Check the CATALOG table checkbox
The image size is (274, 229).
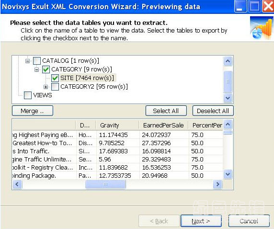coord(37,61)
